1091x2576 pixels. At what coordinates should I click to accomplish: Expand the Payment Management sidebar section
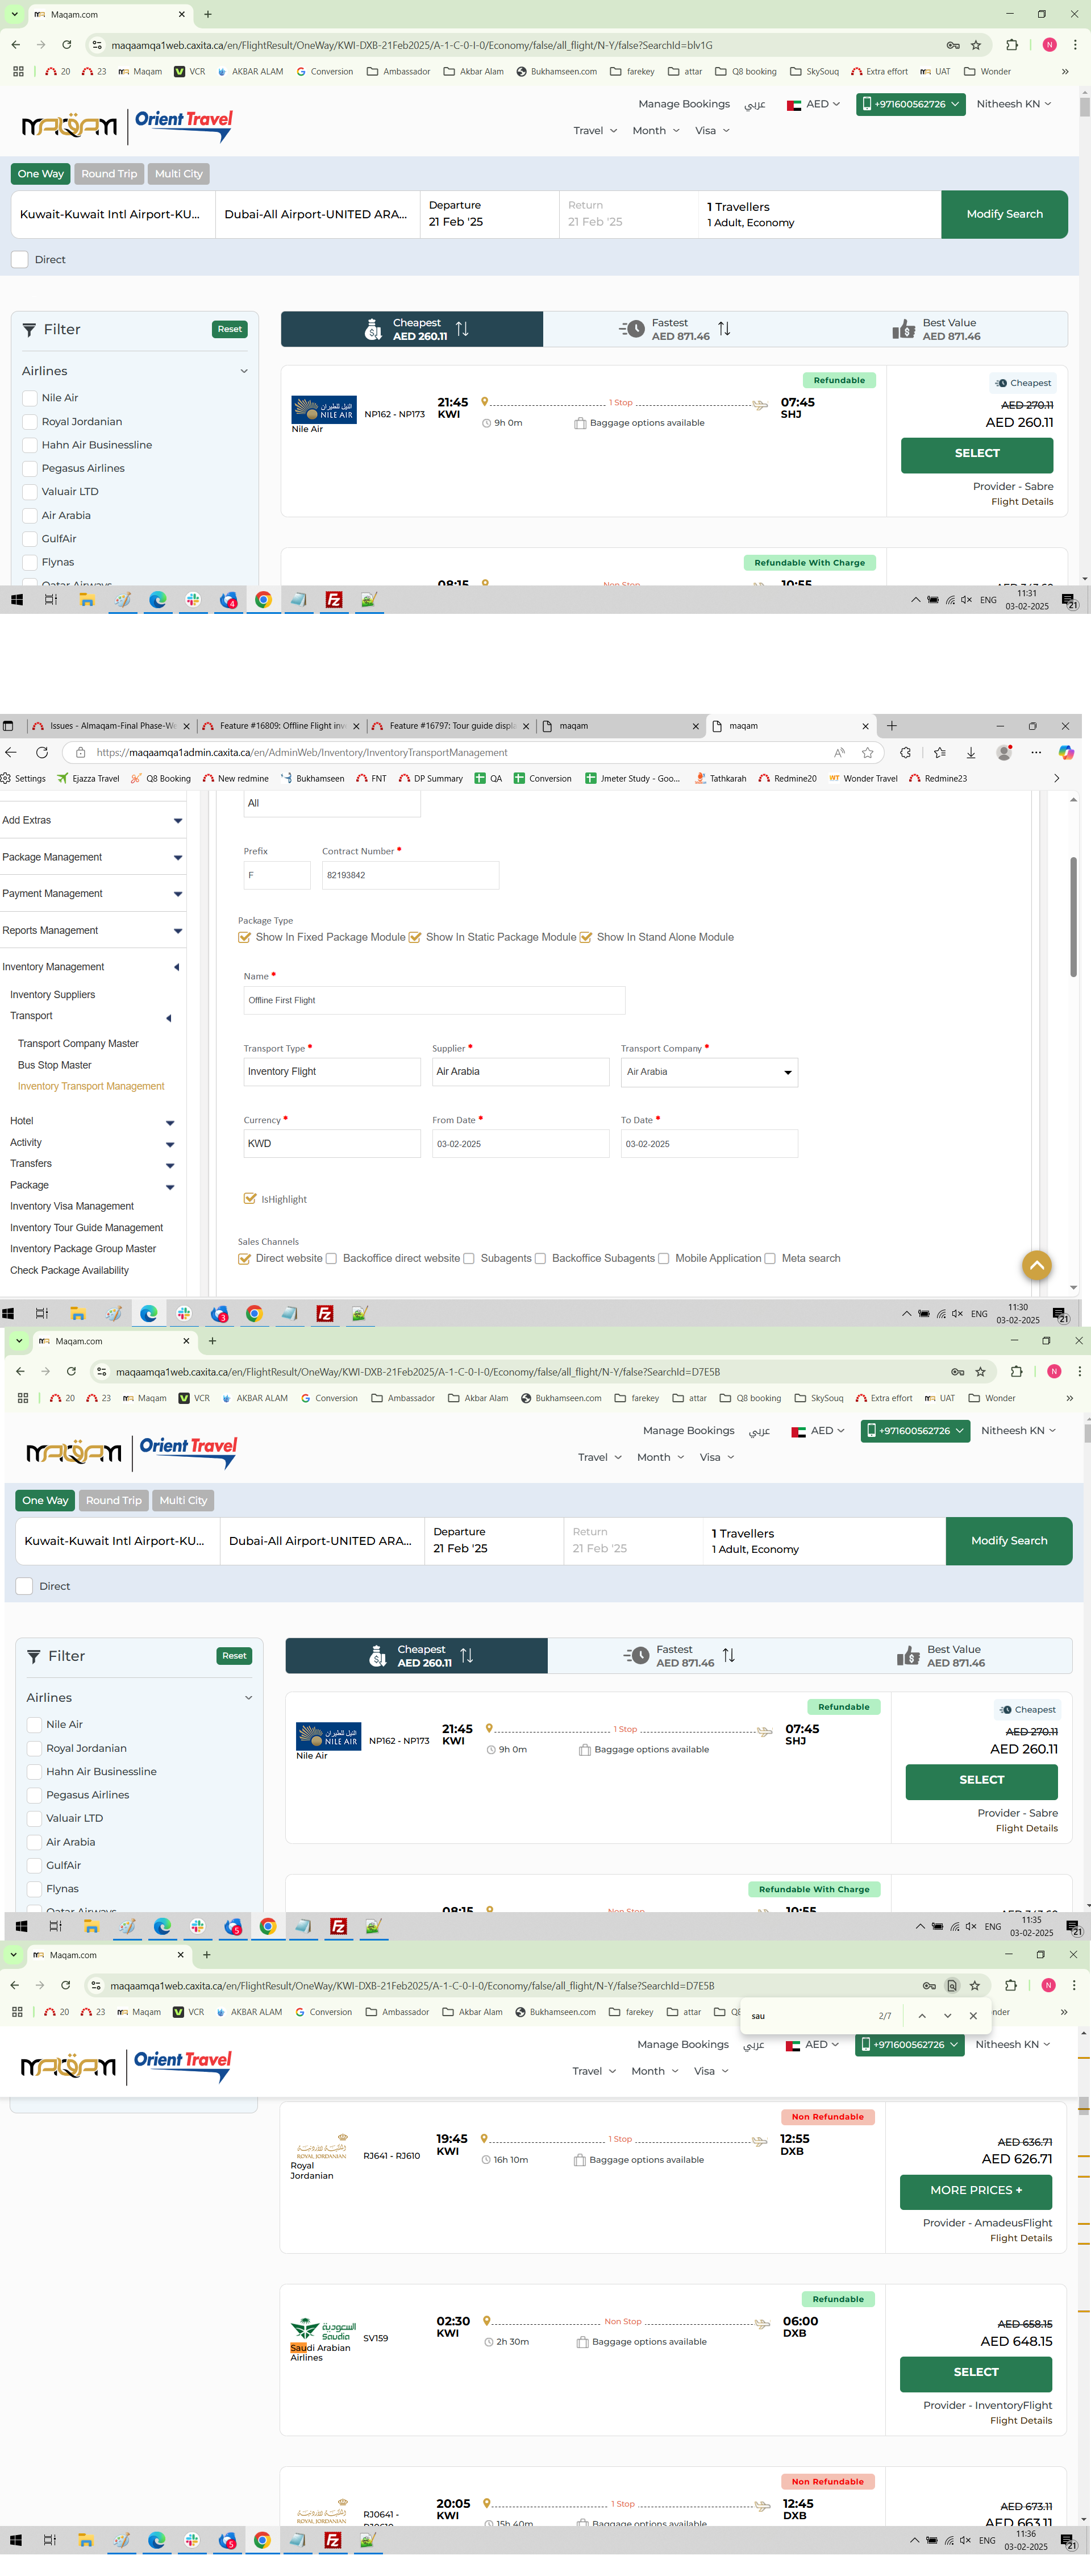click(91, 893)
